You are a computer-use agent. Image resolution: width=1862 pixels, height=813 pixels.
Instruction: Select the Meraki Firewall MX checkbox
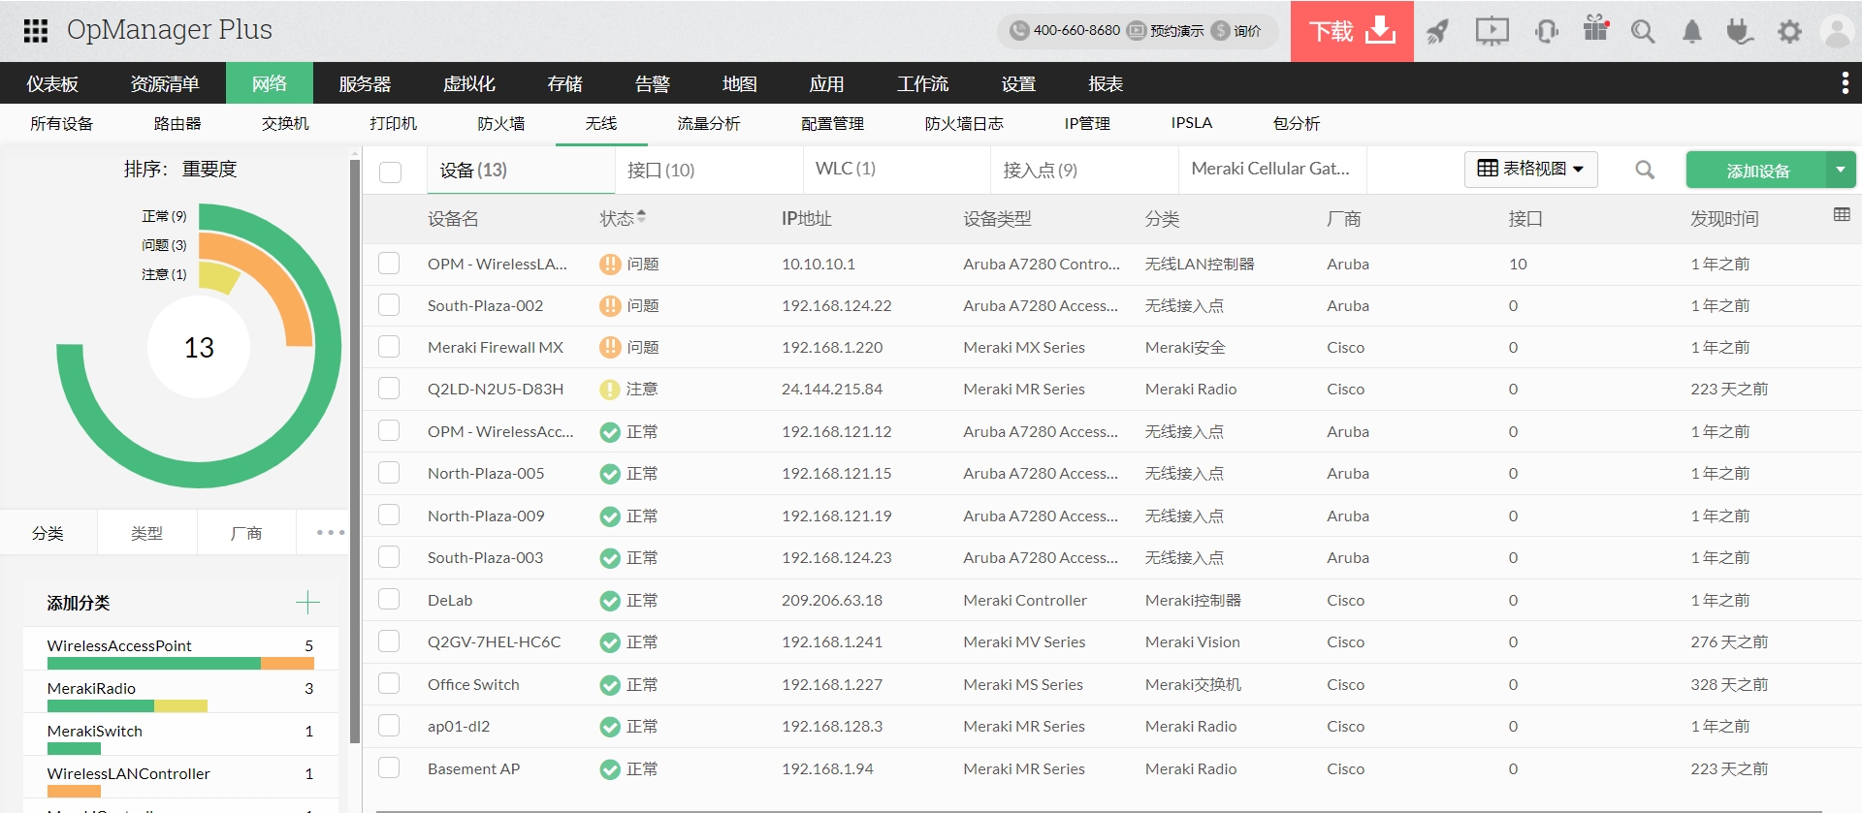point(389,347)
